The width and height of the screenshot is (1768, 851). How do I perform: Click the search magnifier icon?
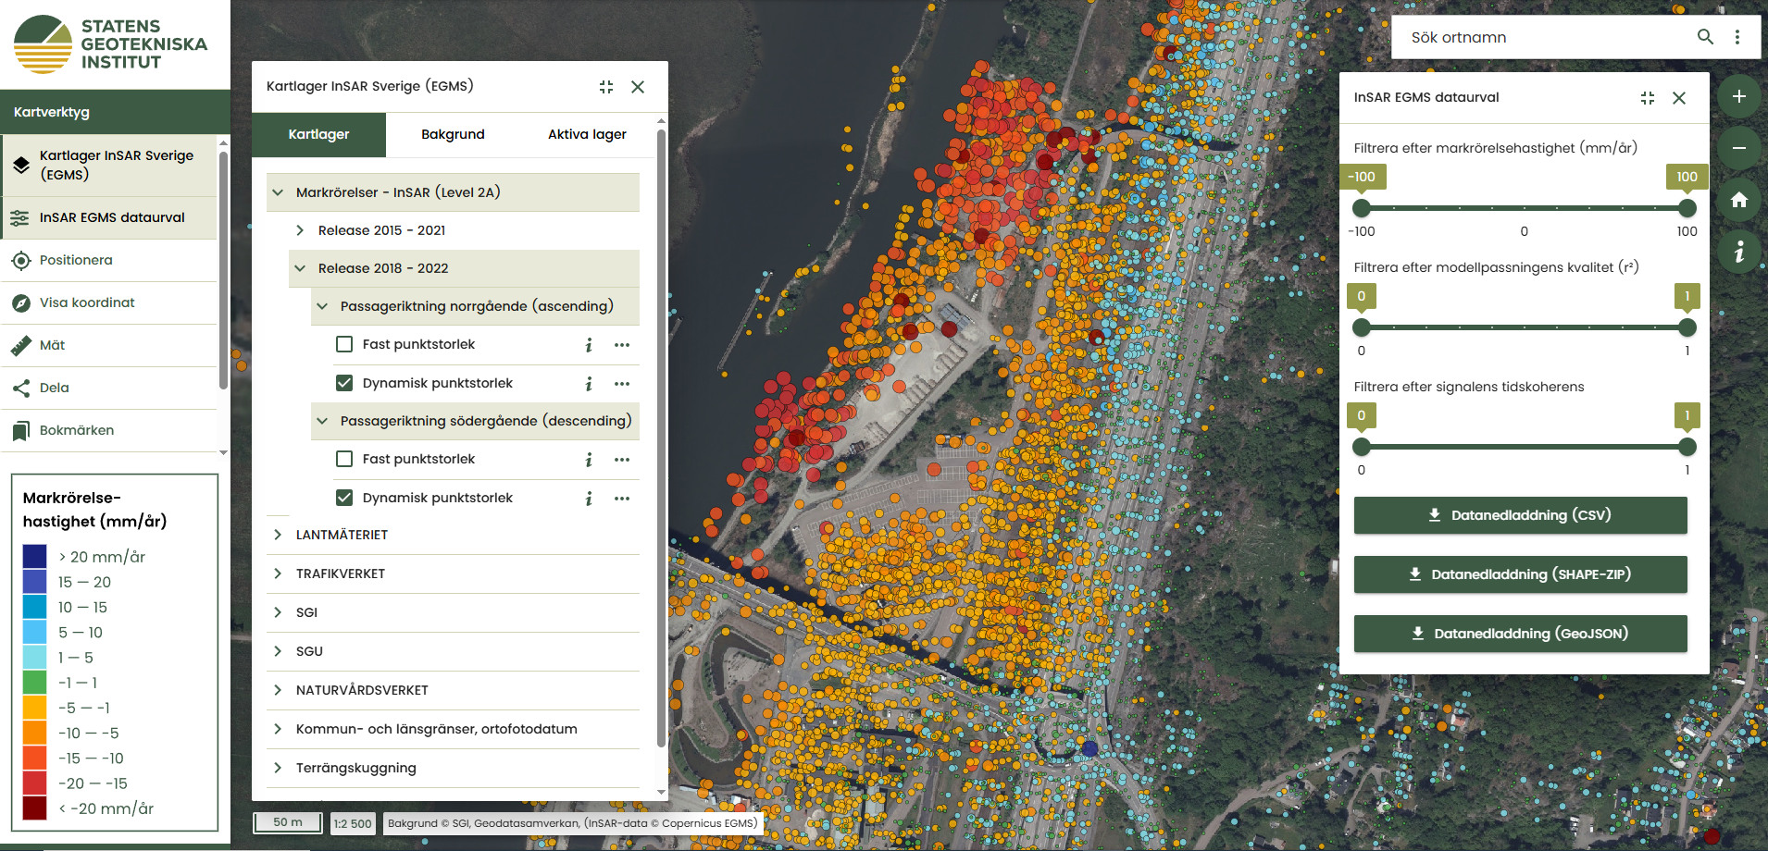click(1705, 37)
